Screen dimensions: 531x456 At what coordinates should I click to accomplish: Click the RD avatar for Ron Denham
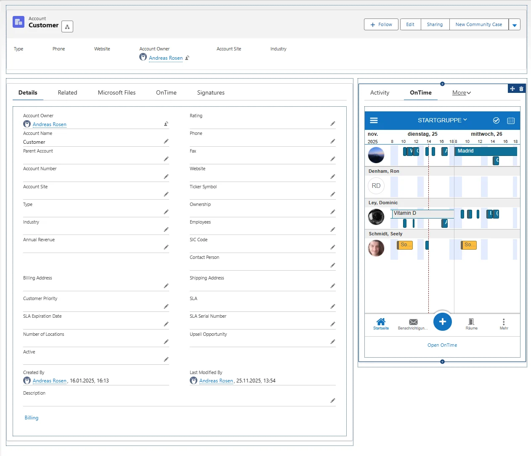pyautogui.click(x=376, y=186)
